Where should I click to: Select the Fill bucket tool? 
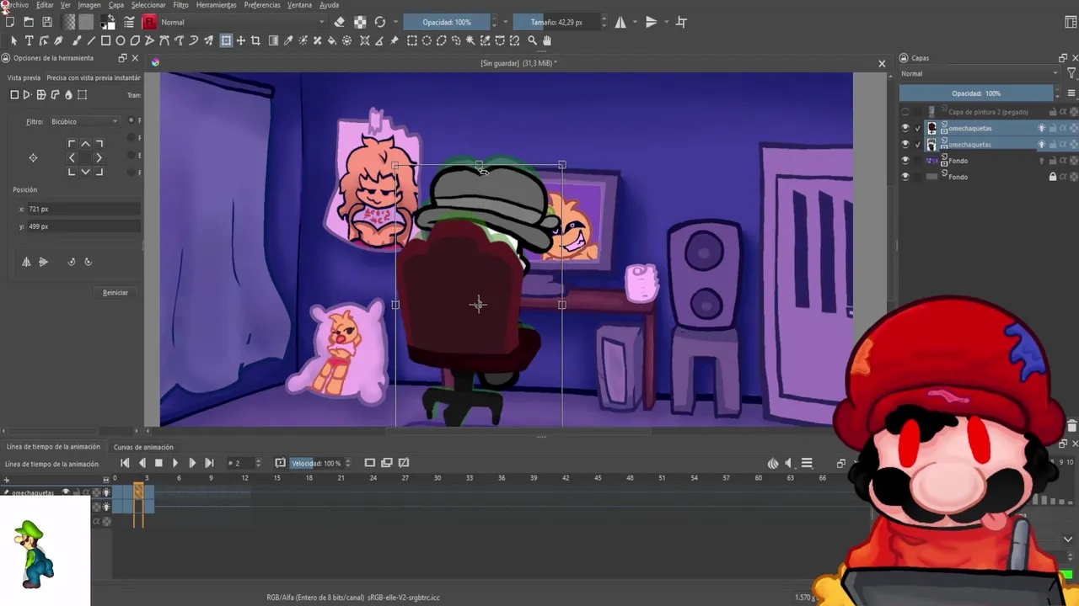[x=332, y=40]
